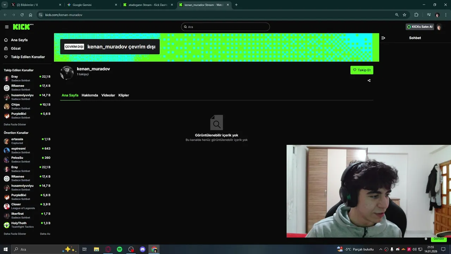451x254 pixels.
Task: Click the 1 takipçi follower count
Action: pyautogui.click(x=83, y=74)
